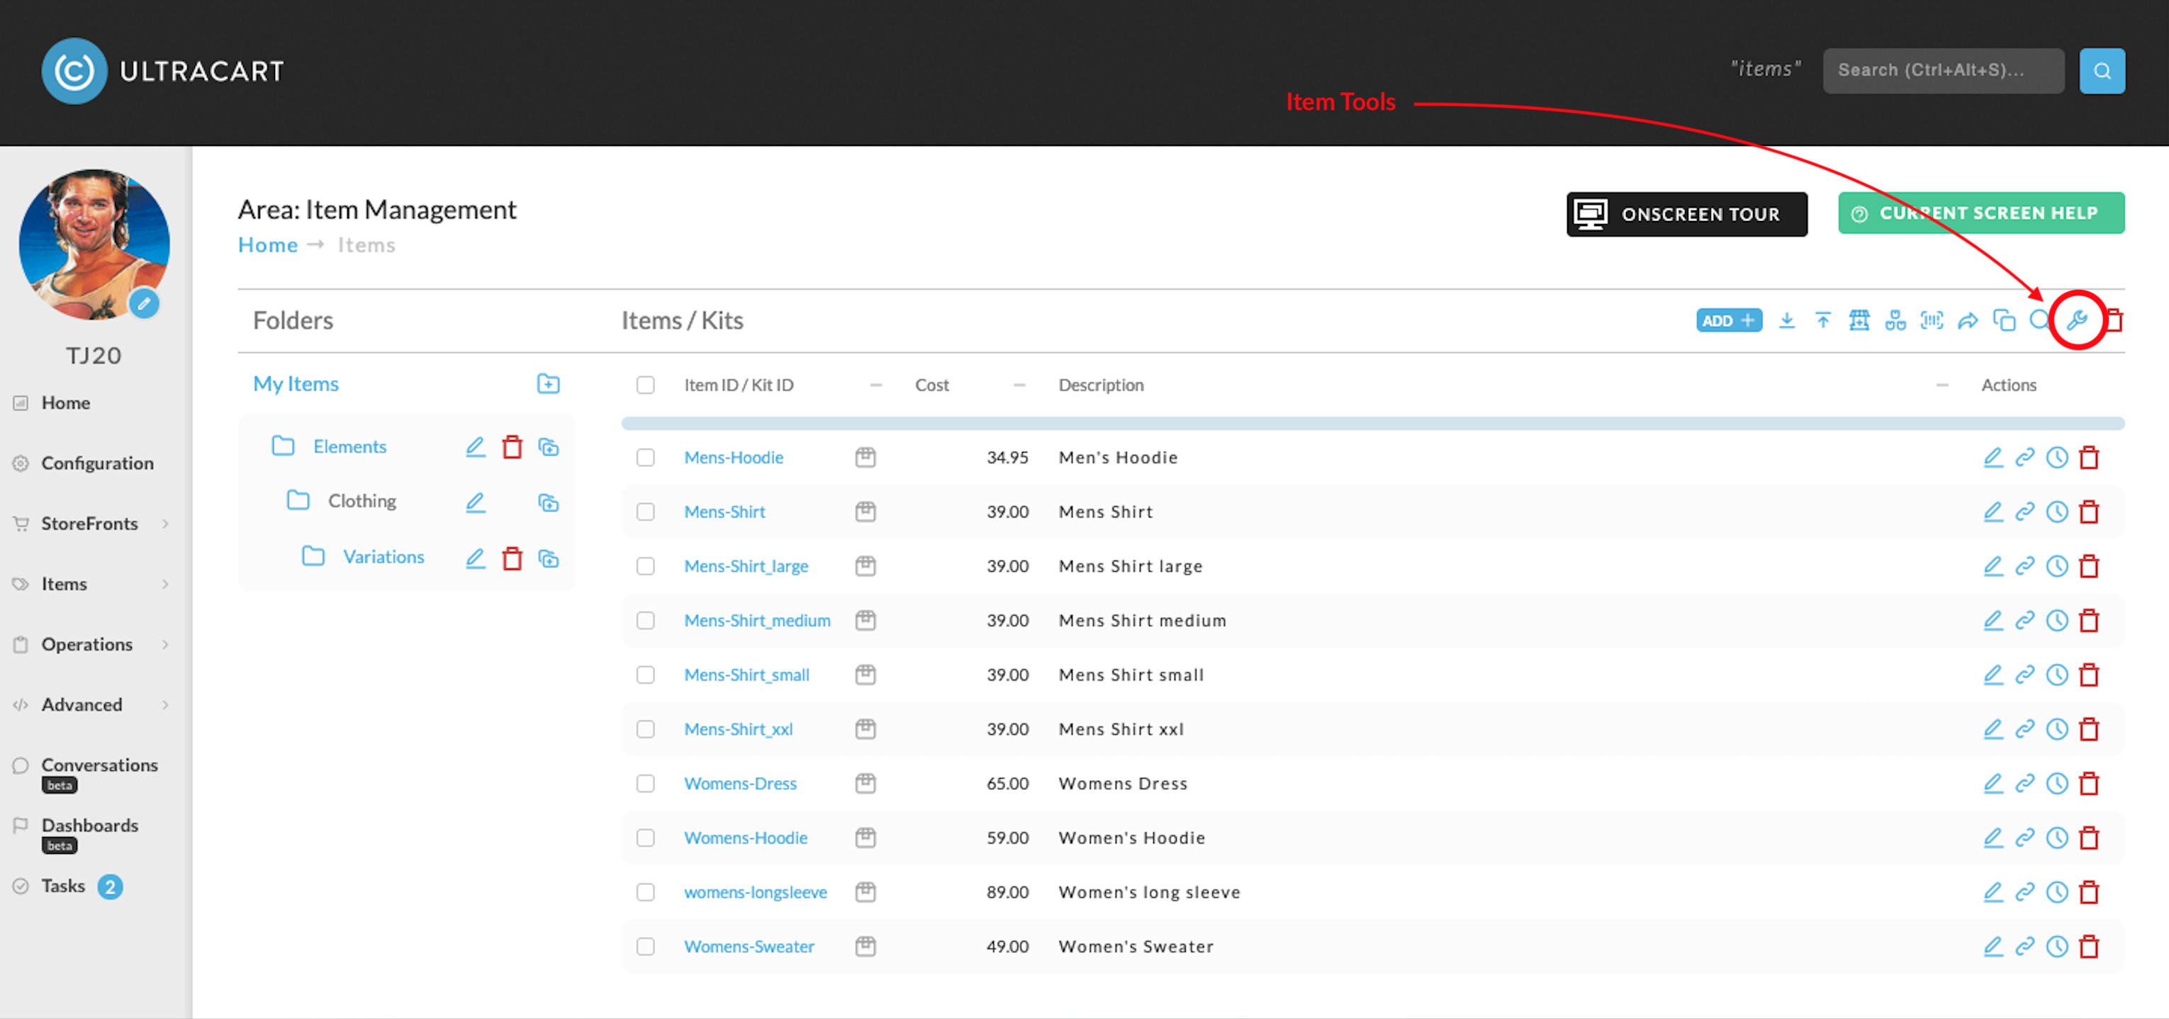
Task: Click the copy items toolbar icon
Action: [x=2004, y=320]
